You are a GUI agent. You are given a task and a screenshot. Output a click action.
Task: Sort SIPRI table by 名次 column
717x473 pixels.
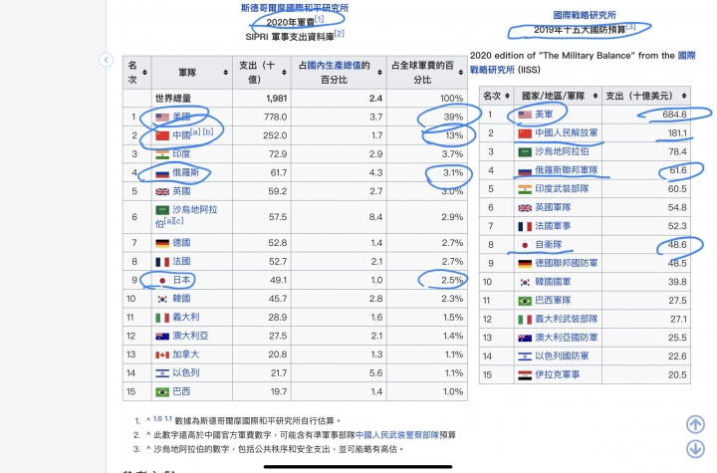coord(144,73)
